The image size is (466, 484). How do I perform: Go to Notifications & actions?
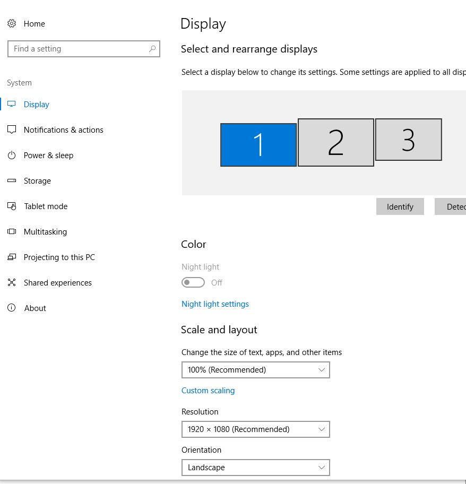[x=64, y=129]
